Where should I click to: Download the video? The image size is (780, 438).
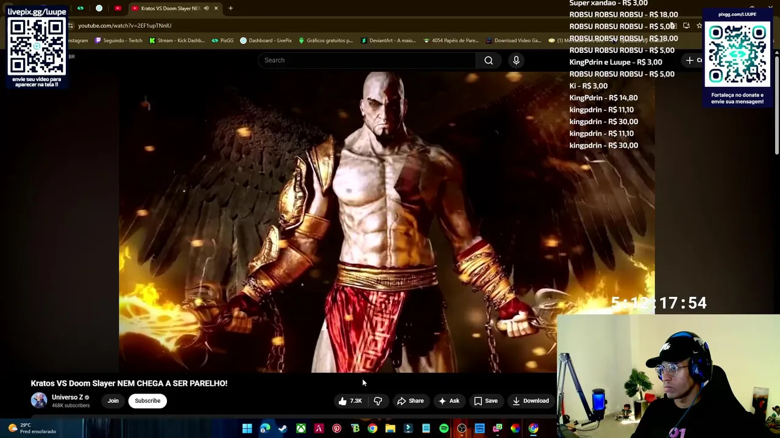[531, 401]
